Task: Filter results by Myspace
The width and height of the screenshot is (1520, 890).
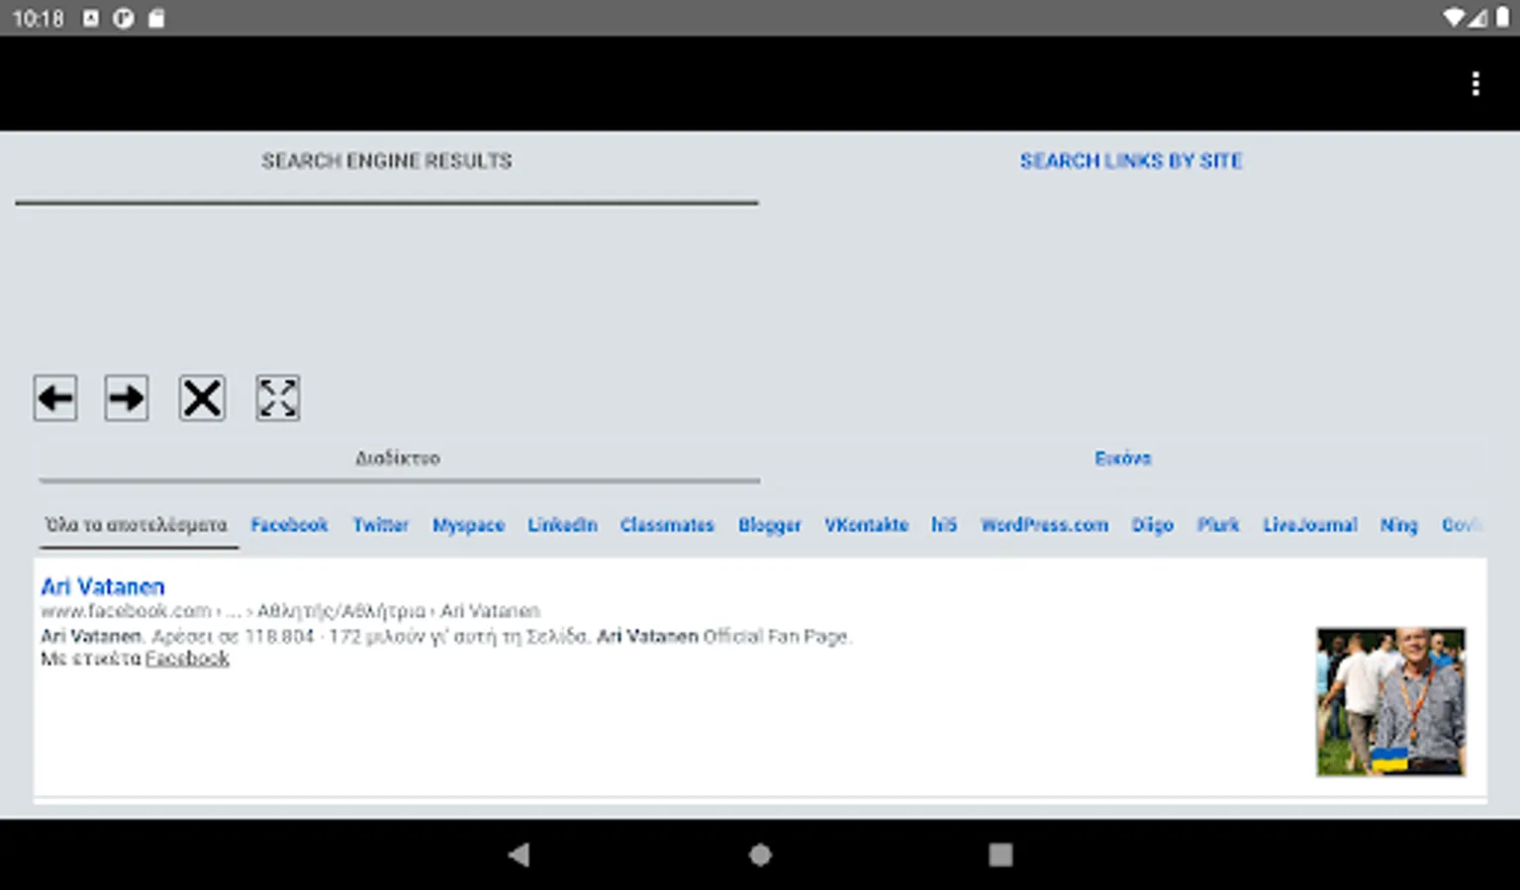Action: tap(469, 525)
